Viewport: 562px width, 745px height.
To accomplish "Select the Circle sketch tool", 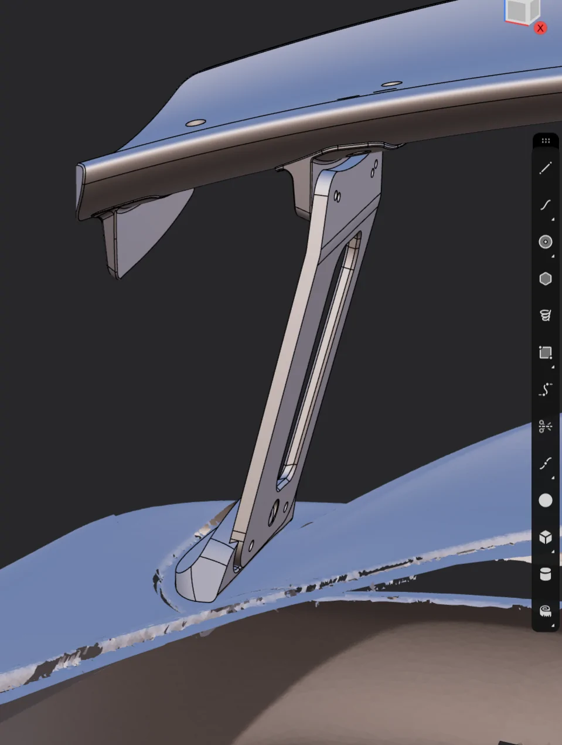I will click(x=546, y=242).
